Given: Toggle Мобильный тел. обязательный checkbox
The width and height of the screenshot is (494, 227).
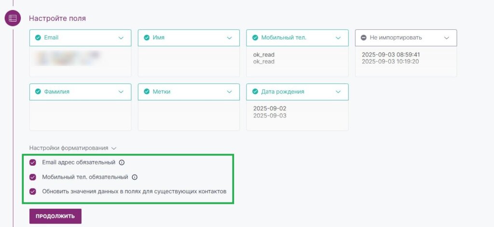Looking at the screenshot, I should [x=33, y=177].
